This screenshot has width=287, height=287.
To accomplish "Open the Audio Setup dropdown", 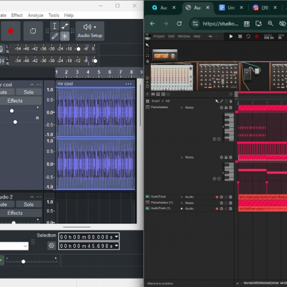I will click(x=90, y=31).
